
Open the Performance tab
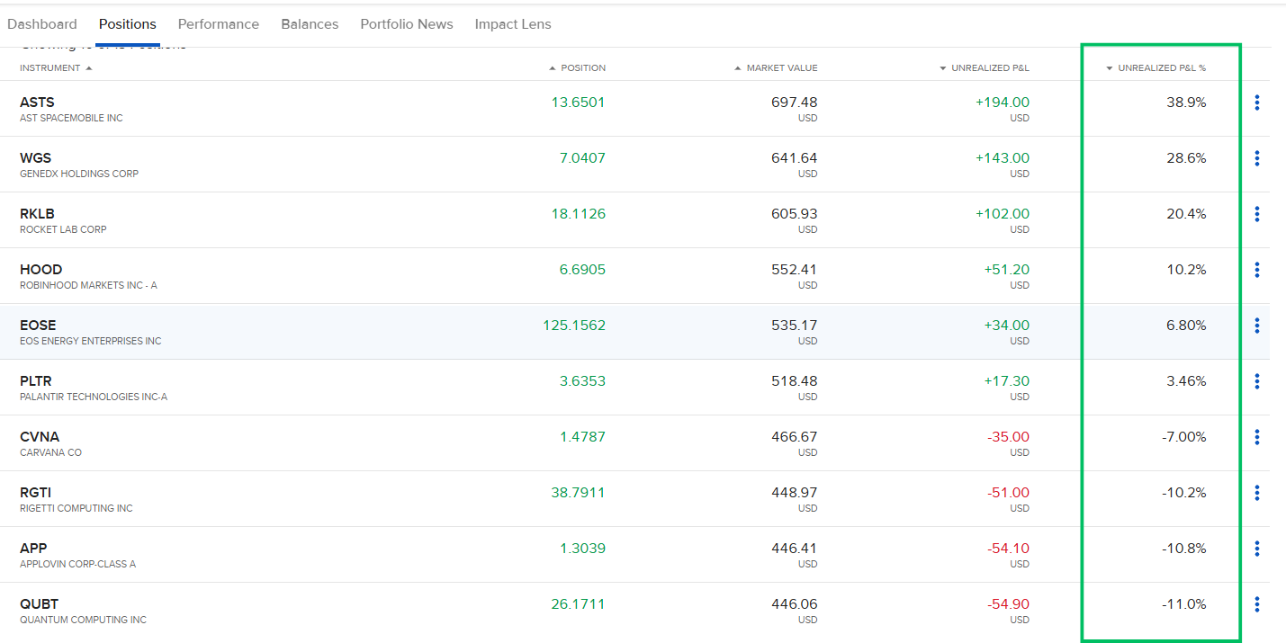(219, 24)
